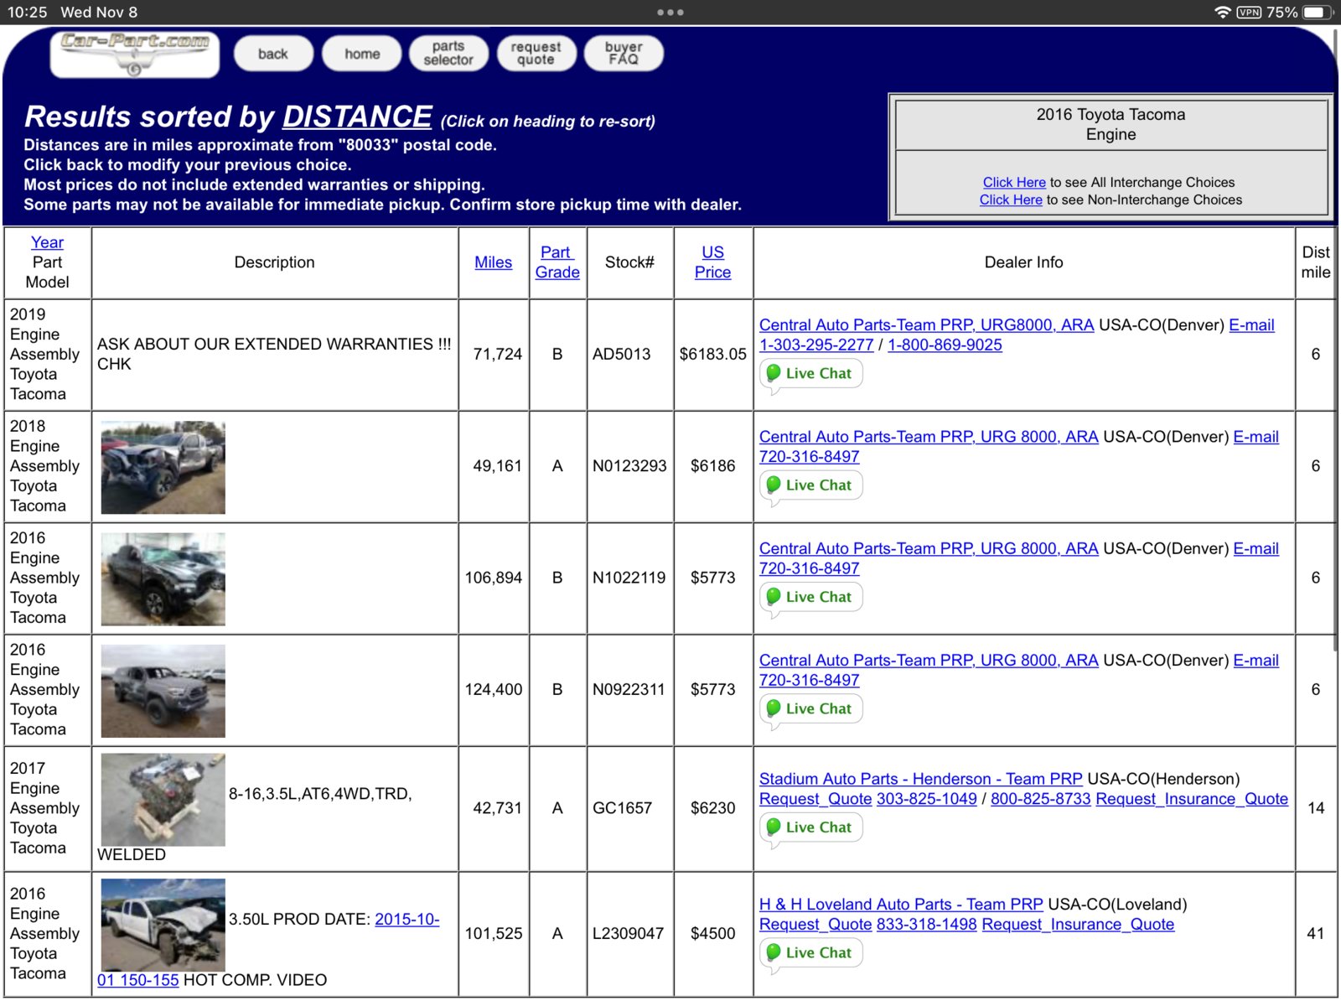Select price $6183.05 cell
The width and height of the screenshot is (1341, 1006).
(x=712, y=355)
